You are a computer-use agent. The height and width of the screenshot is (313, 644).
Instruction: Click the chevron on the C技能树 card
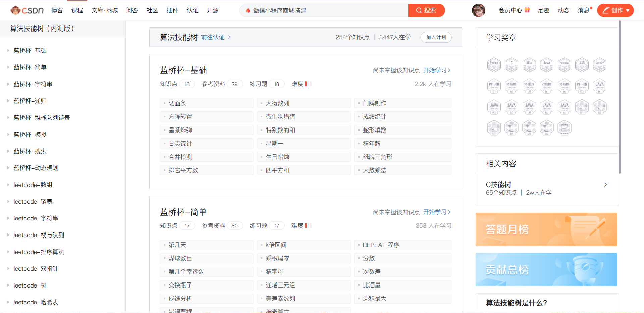[605, 184]
